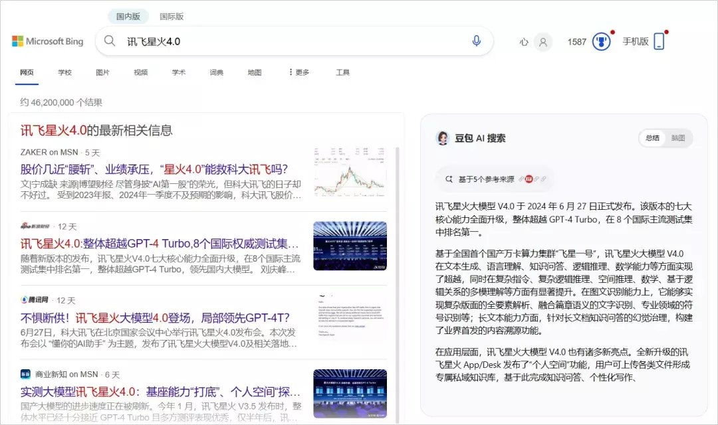Switch to 国际版 search mode
This screenshot has width=718, height=425.
pyautogui.click(x=172, y=17)
